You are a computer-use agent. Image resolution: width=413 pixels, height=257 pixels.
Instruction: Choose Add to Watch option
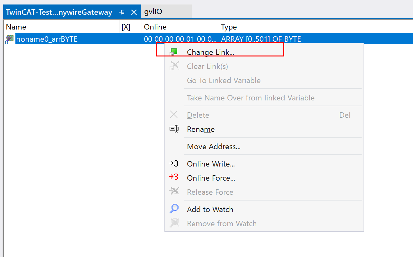coord(210,210)
